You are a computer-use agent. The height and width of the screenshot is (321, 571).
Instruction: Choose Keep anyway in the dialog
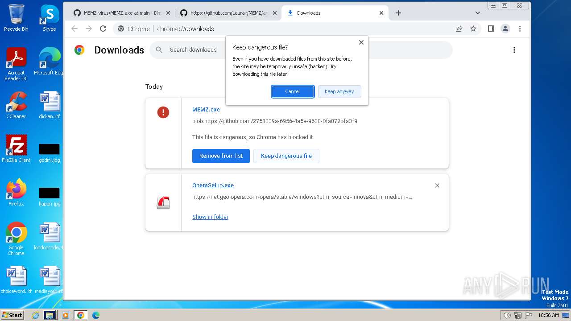pos(339,91)
